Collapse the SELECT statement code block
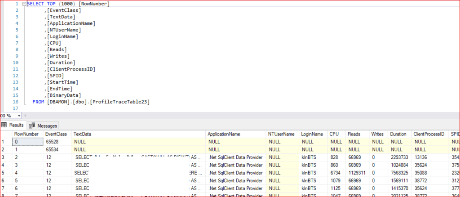This screenshot has width=460, height=197. point(23,4)
